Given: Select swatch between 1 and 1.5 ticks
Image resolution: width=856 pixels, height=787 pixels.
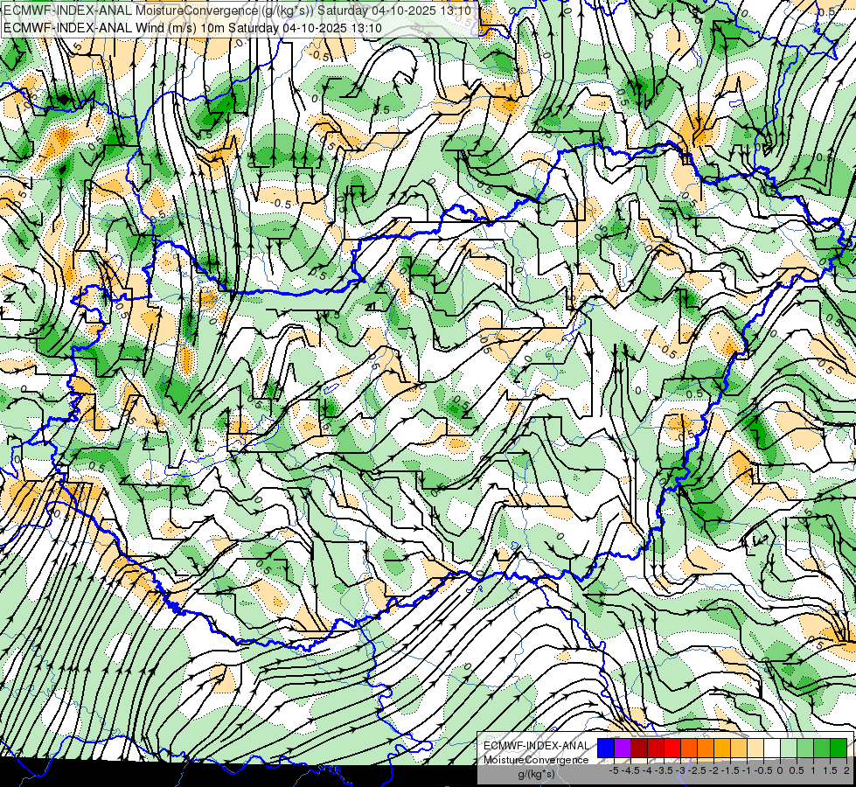Looking at the screenshot, I should [x=822, y=749].
